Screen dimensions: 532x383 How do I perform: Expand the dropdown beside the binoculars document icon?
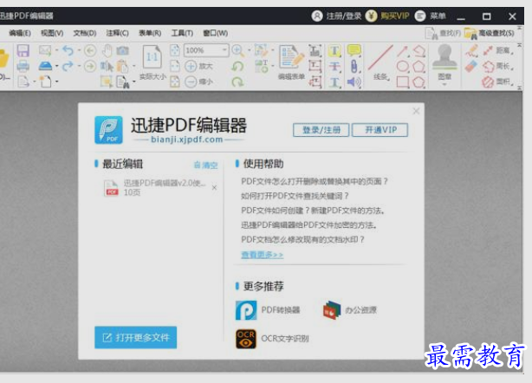[133, 81]
